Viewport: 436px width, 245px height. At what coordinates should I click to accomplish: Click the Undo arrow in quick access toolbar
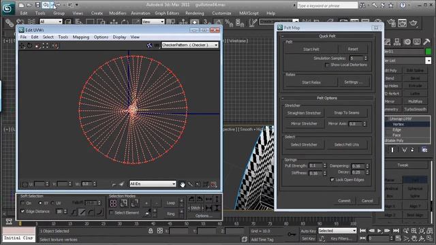point(46,5)
